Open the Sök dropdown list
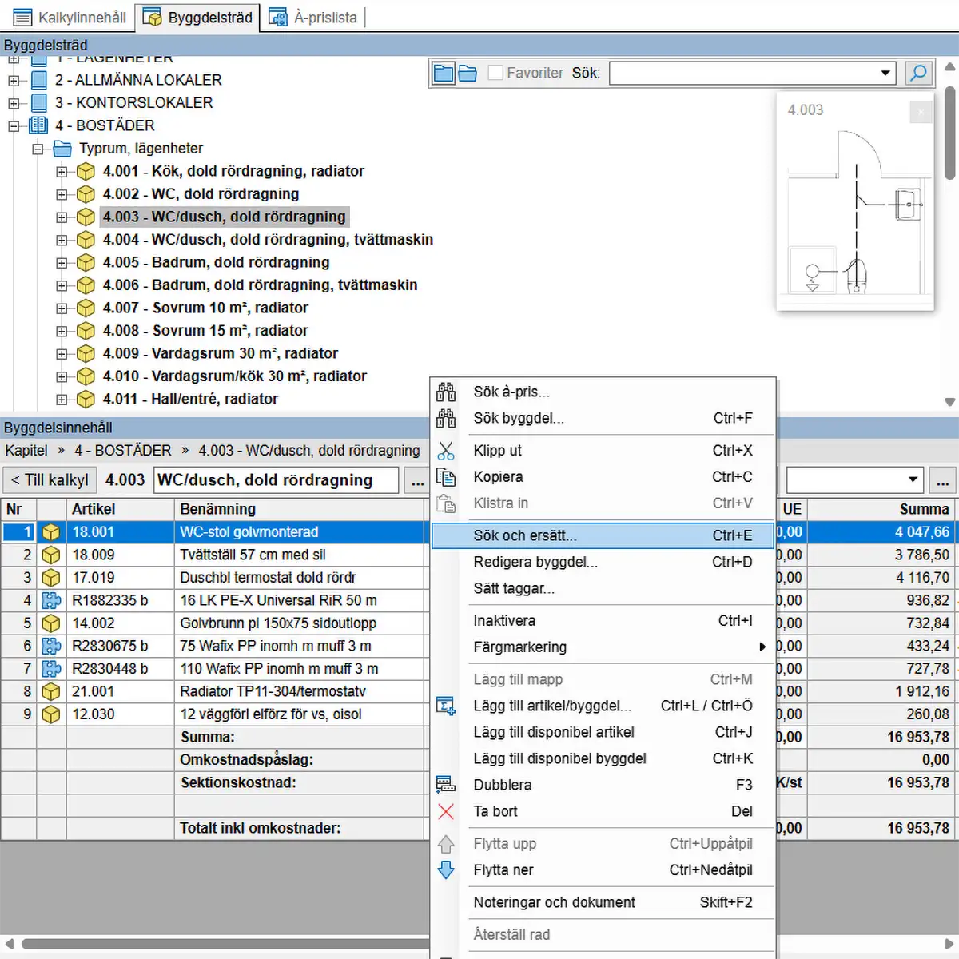 click(885, 74)
